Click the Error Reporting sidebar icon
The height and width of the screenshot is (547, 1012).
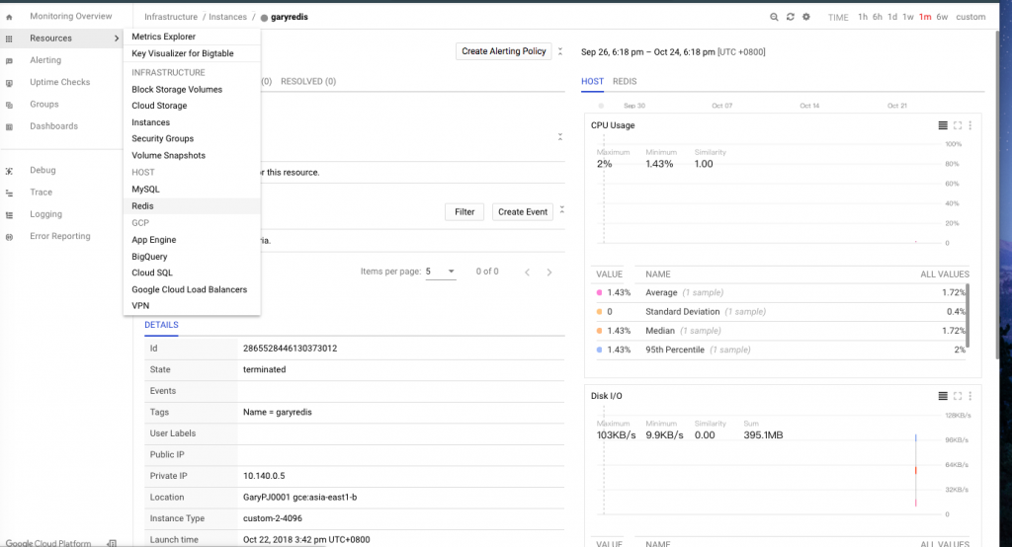[x=9, y=237]
